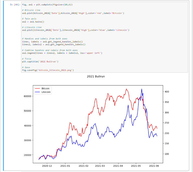Click the '2021 Bullrun' chart title
The width and height of the screenshot is (193, 172).
click(95, 76)
